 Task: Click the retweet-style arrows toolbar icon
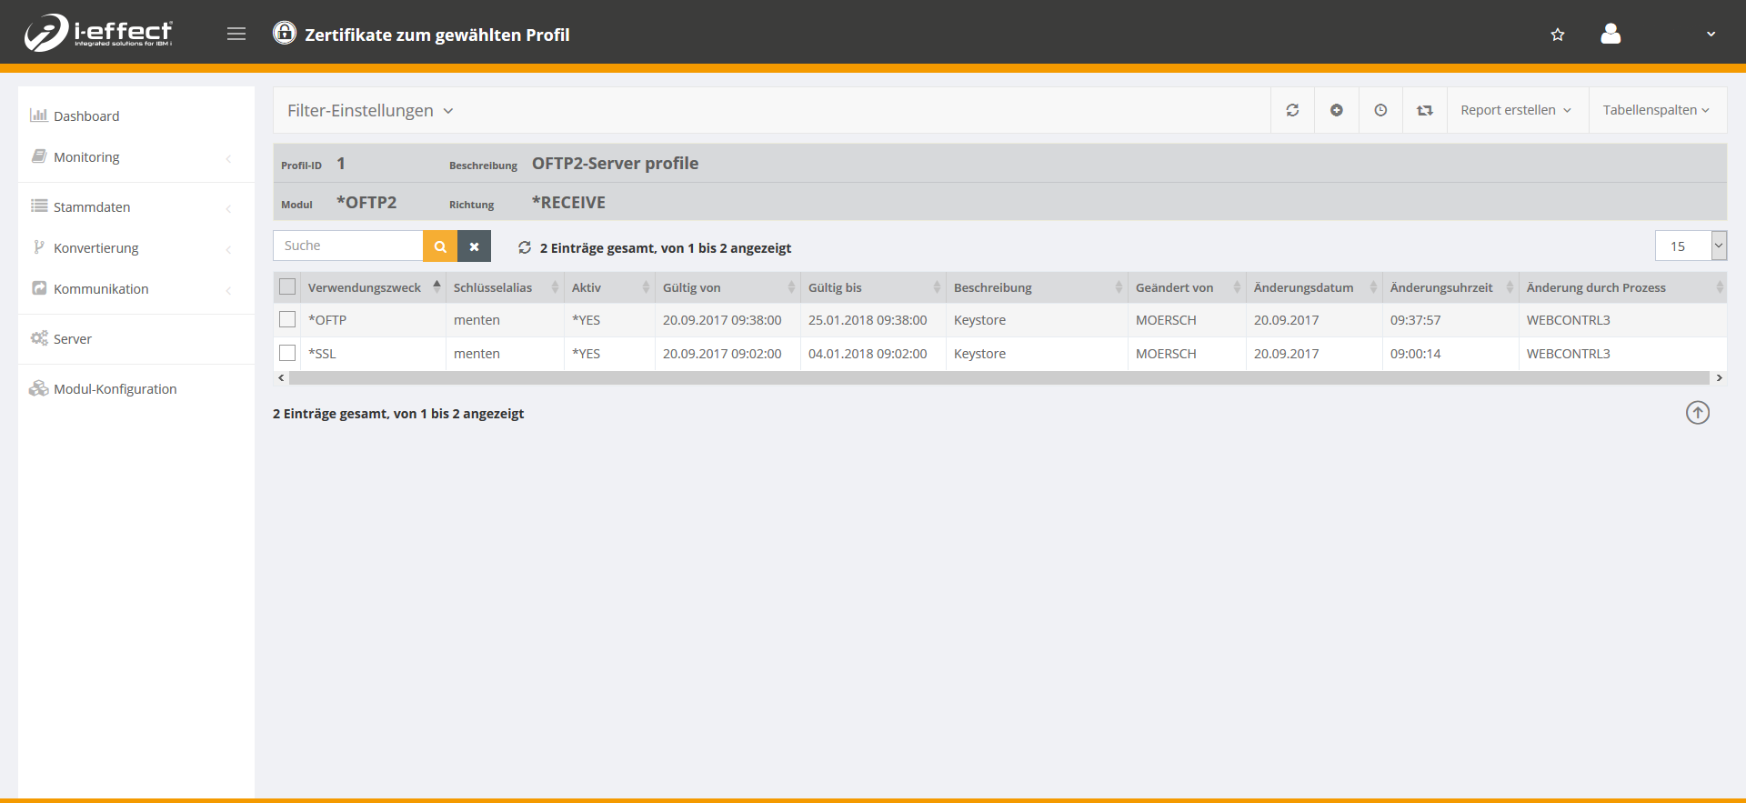(x=1425, y=110)
